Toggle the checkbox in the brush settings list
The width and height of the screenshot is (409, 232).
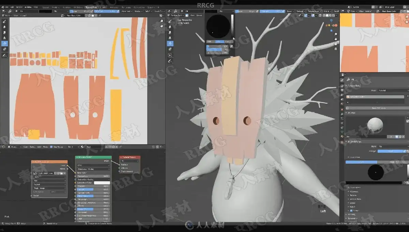(x=351, y=211)
